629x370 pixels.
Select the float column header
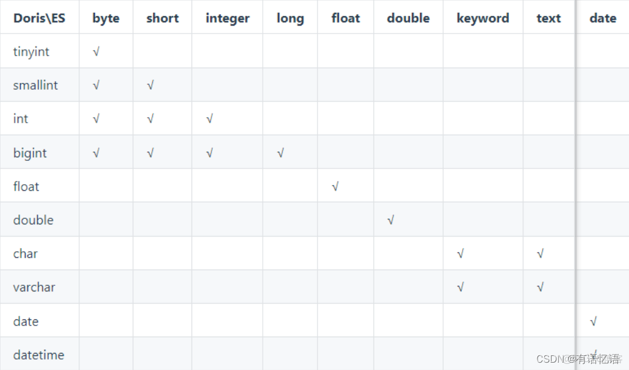tap(346, 18)
